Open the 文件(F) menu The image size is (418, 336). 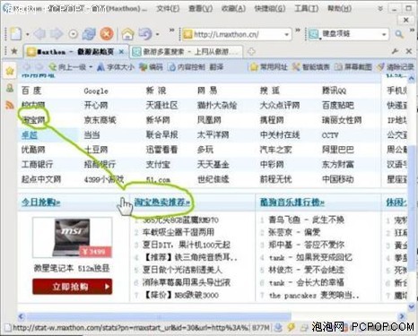pyautogui.click(x=168, y=9)
